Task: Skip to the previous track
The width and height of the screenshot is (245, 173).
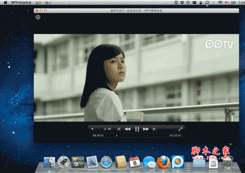Action: click(119, 129)
